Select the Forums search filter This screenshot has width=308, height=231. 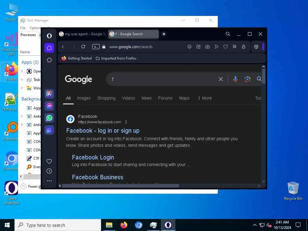pos(165,98)
